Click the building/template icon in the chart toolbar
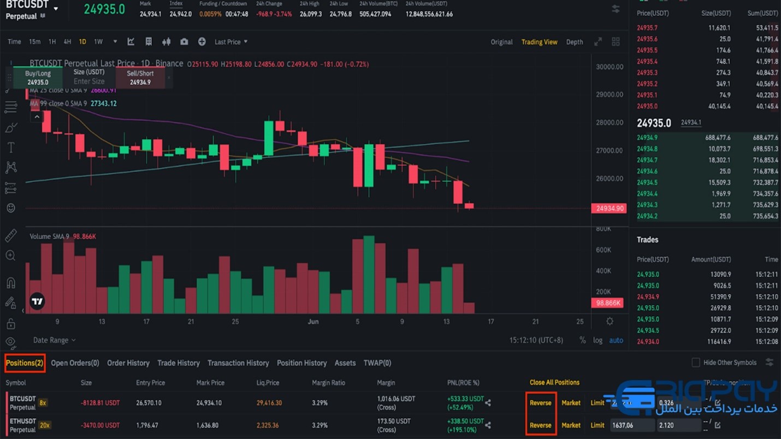Screen dimensions: 781x439 (149, 41)
